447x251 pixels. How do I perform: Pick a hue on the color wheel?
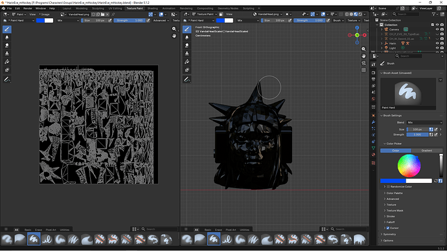coord(409,166)
